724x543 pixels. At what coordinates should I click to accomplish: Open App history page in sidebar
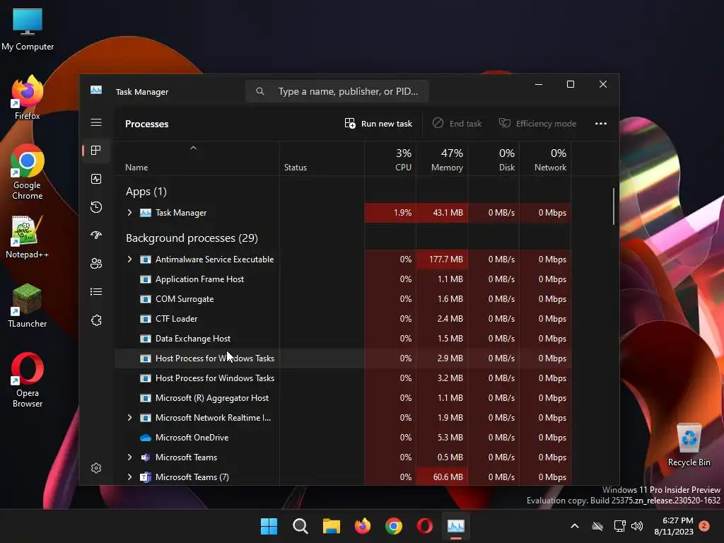coord(96,207)
